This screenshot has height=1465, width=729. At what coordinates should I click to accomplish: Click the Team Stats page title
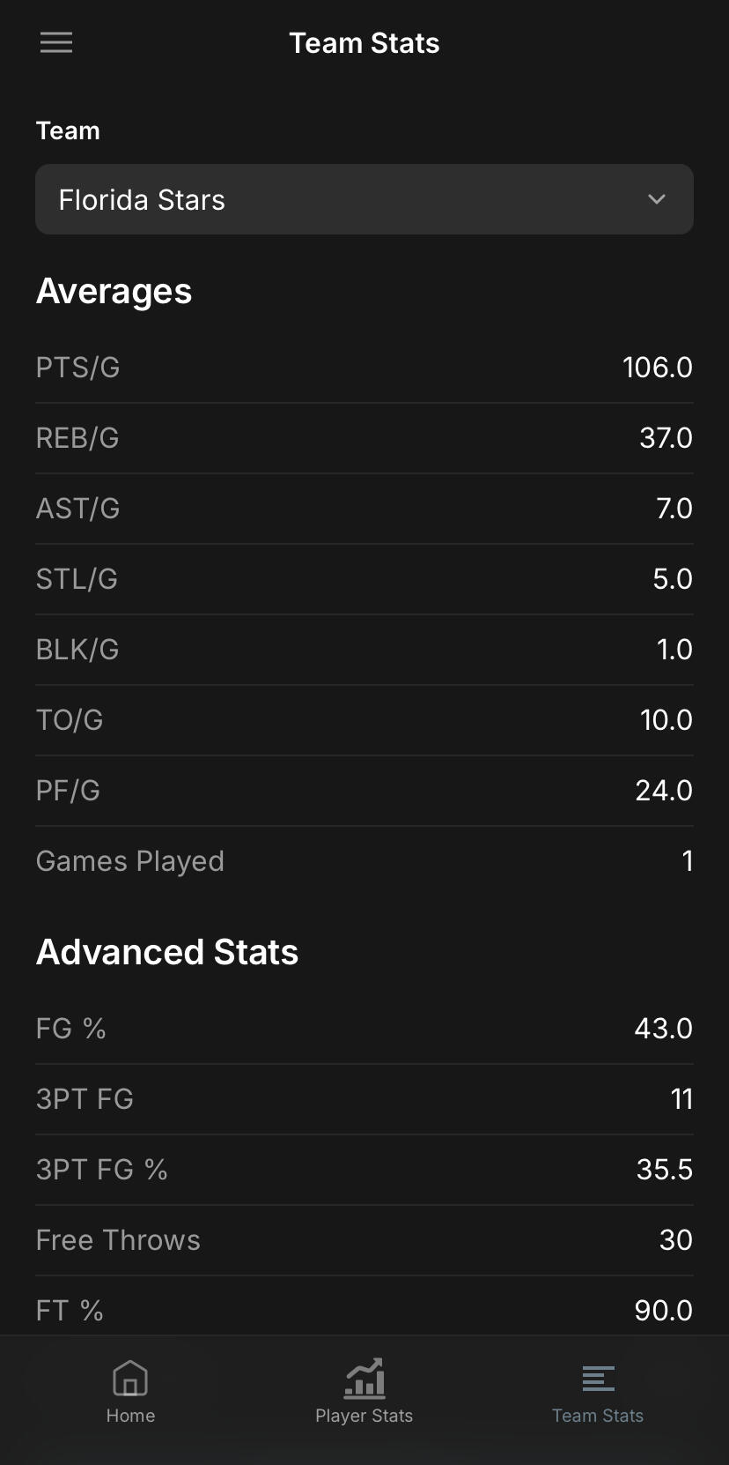click(x=364, y=43)
